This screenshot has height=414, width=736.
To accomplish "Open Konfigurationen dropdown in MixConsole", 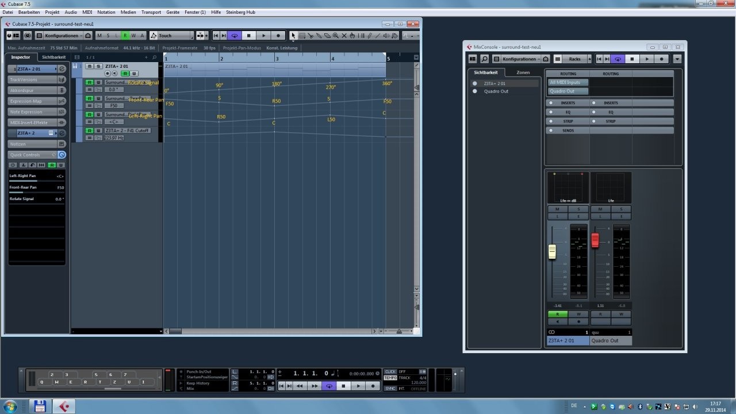I will 521,59.
